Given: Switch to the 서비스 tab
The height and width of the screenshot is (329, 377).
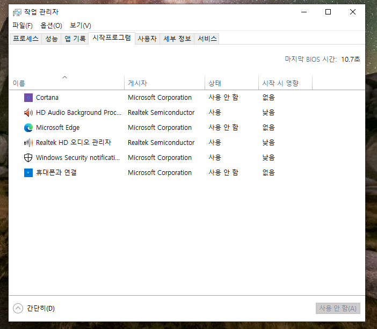Looking at the screenshot, I should pos(207,39).
